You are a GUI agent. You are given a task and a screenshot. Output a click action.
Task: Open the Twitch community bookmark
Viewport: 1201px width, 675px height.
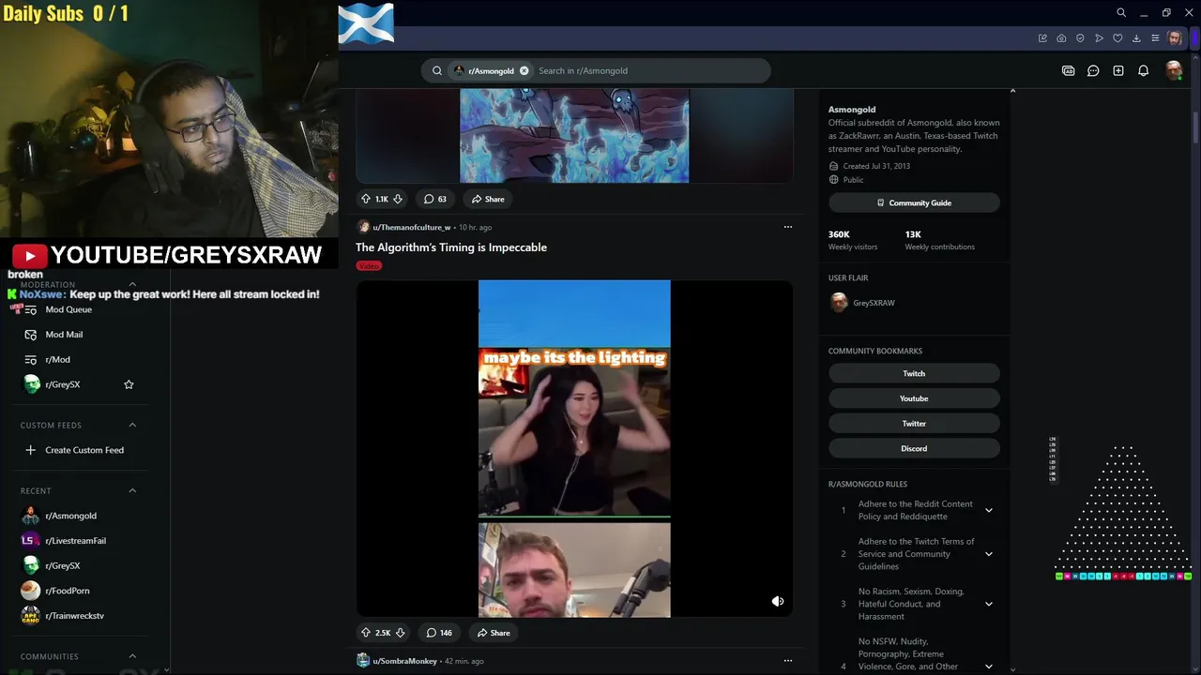click(x=914, y=373)
